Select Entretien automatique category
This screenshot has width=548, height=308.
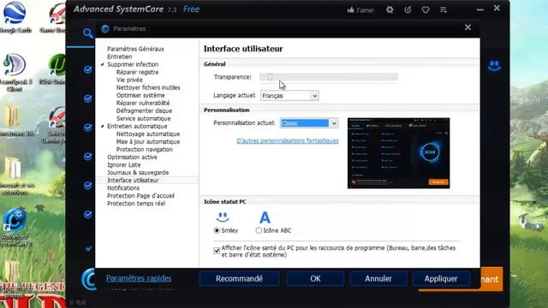pyautogui.click(x=137, y=126)
